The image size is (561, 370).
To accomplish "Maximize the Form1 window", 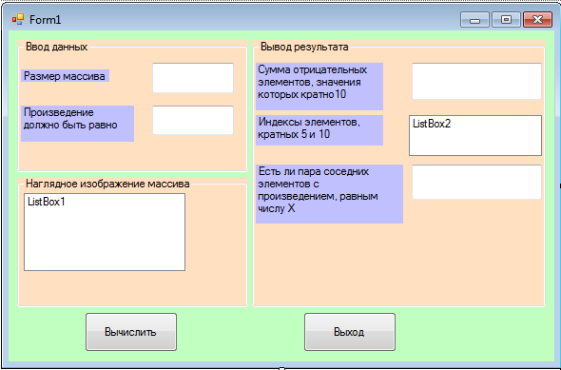I will pyautogui.click(x=506, y=20).
